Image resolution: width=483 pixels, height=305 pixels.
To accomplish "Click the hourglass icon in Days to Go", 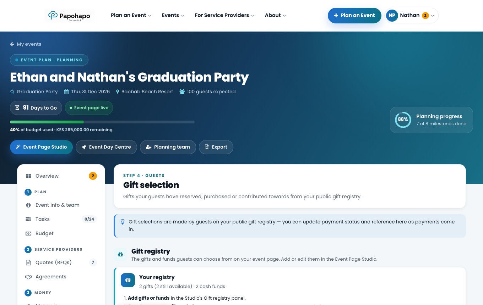I will 17,108.
